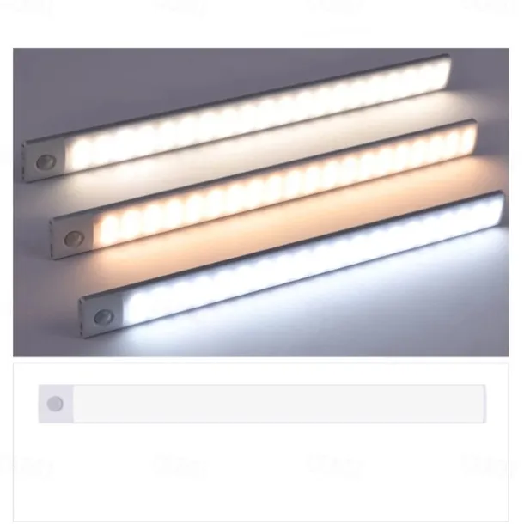Click the motion sensor on top light bar
Viewport: 524px width, 524px height.
[x=46, y=162]
